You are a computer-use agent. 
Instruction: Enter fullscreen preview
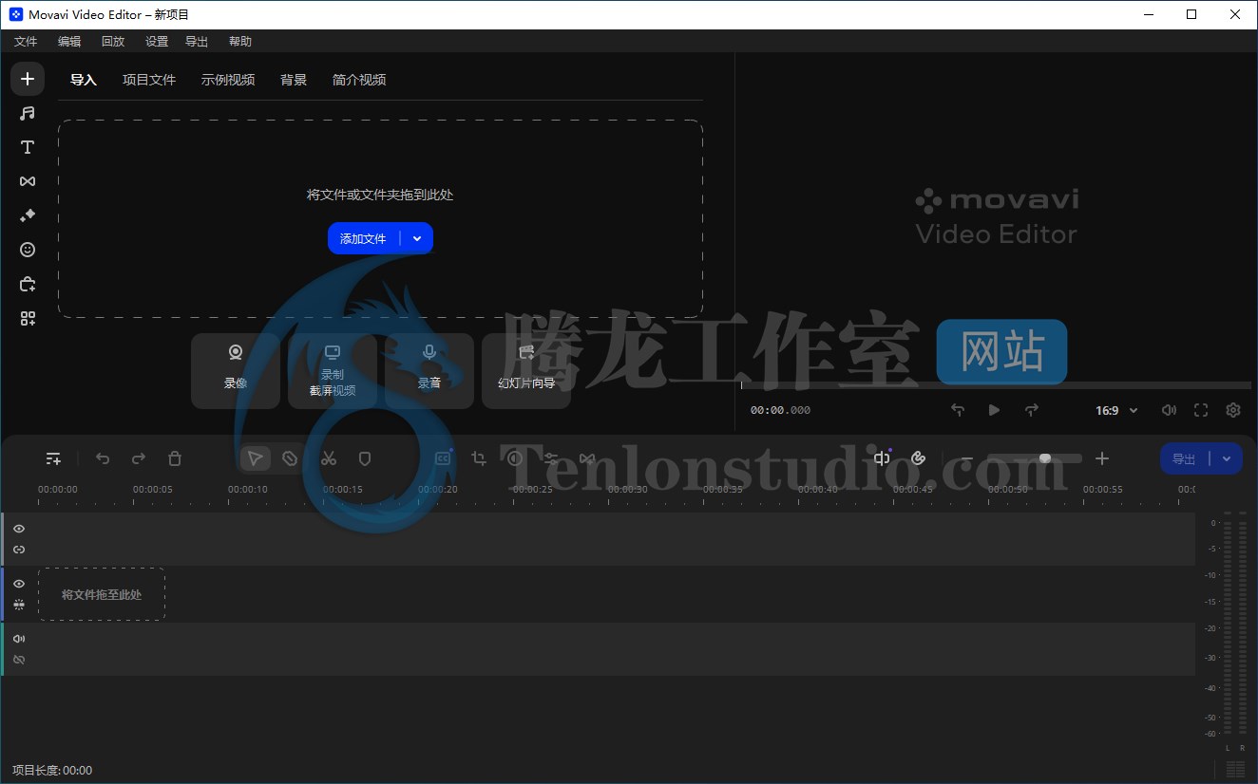coord(1201,410)
